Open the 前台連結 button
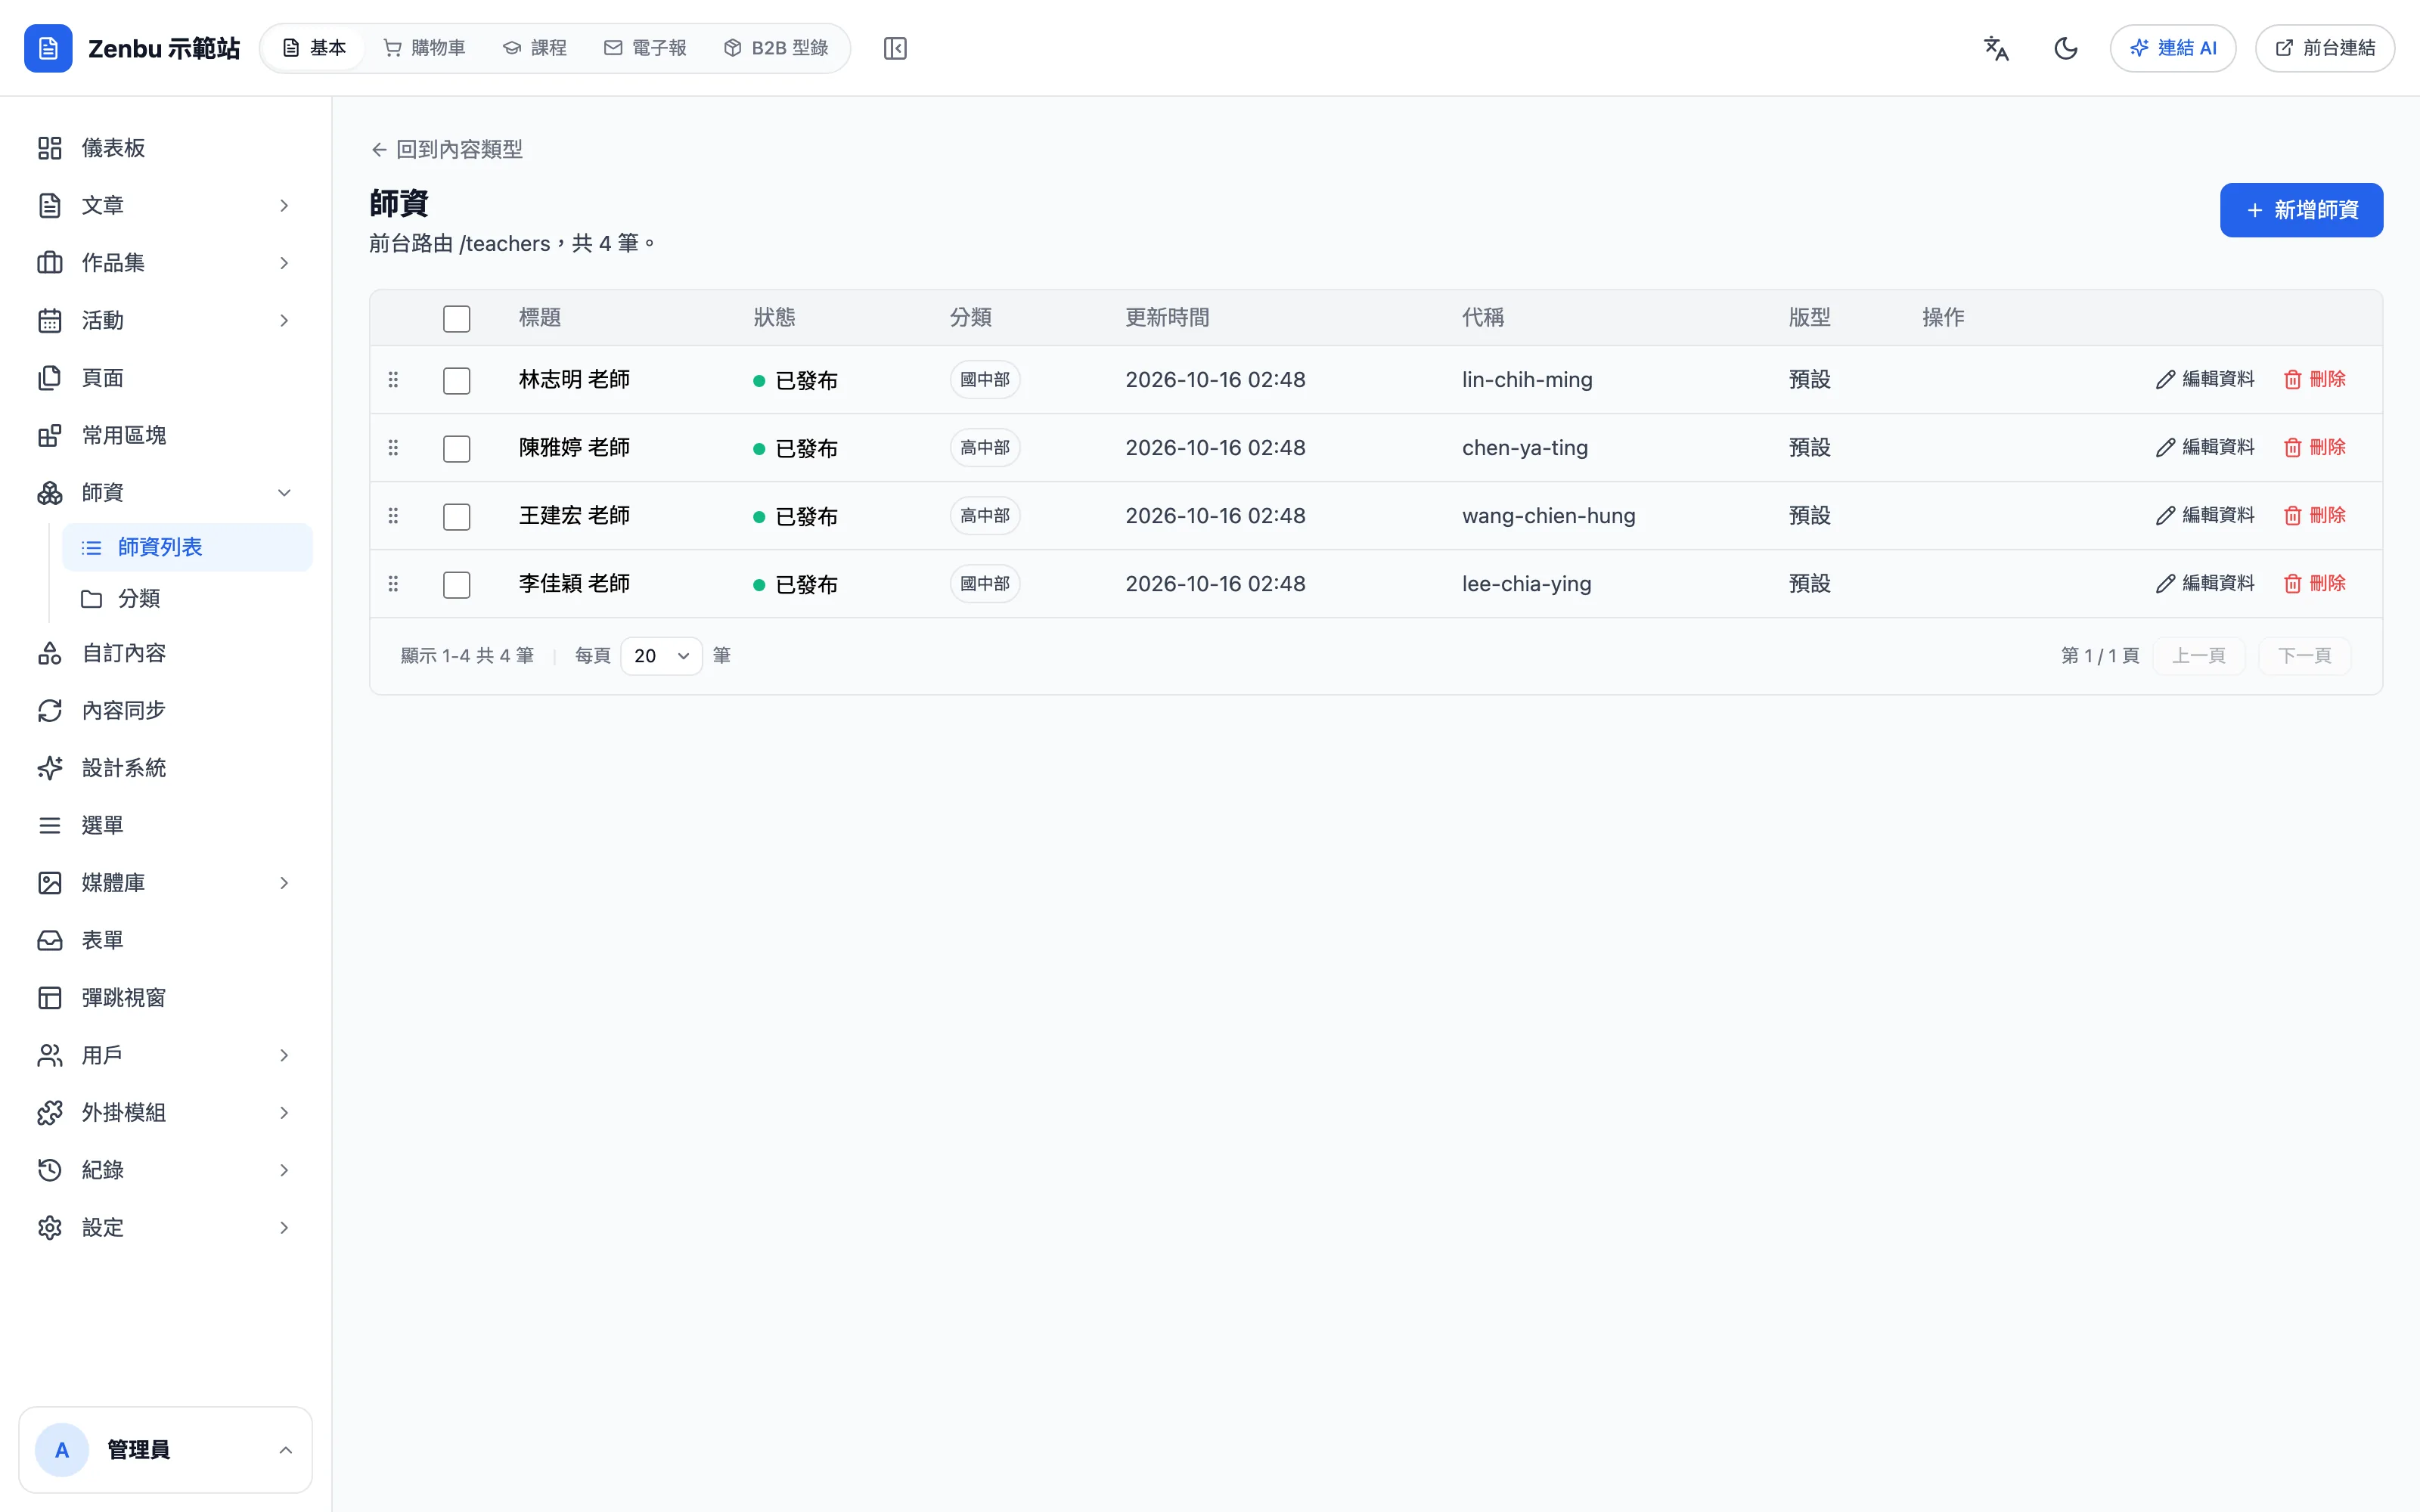Viewport: 2420px width, 1512px height. (2325, 48)
